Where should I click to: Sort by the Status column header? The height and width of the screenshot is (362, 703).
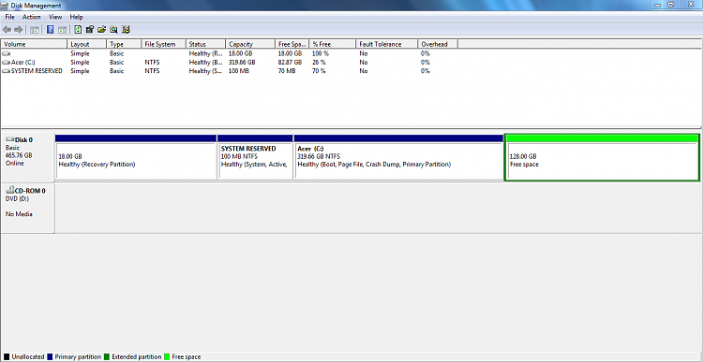(206, 44)
